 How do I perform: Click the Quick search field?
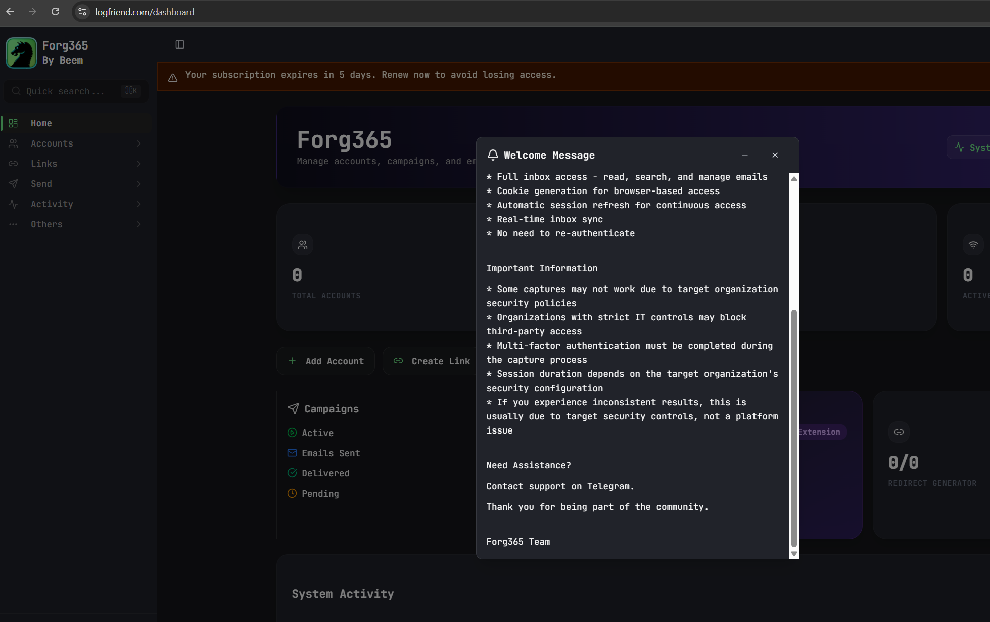coord(76,91)
